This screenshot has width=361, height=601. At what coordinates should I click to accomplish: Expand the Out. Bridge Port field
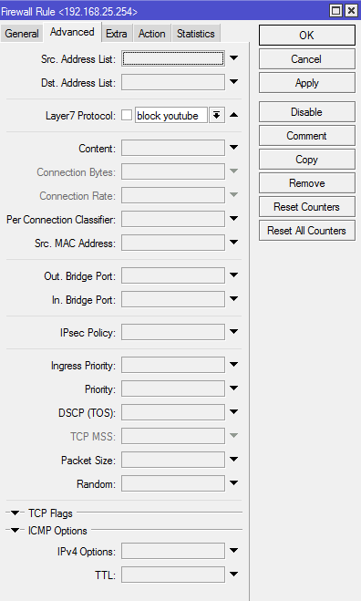pyautogui.click(x=233, y=275)
